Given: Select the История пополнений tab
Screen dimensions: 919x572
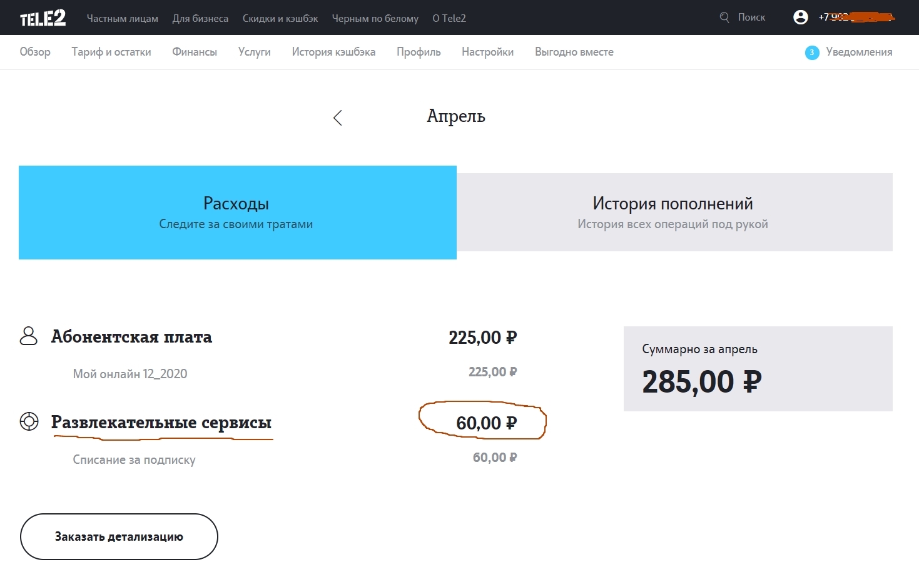Looking at the screenshot, I should 674,213.
